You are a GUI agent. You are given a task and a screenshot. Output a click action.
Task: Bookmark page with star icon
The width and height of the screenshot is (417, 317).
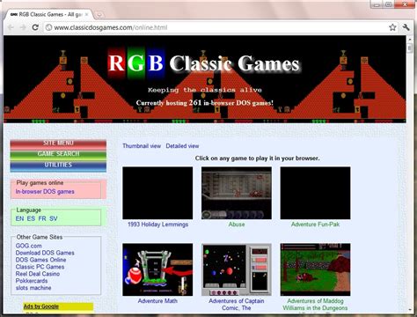click(x=392, y=27)
